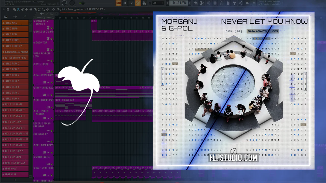Screen dimensions: 326x183
Task: Open the Browser view icon
Action: (222, 3)
